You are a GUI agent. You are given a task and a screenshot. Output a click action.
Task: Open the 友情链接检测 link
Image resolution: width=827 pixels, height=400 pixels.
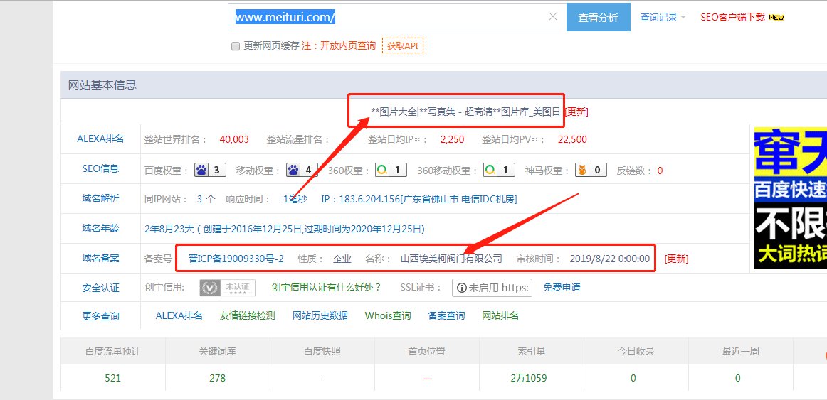[248, 315]
